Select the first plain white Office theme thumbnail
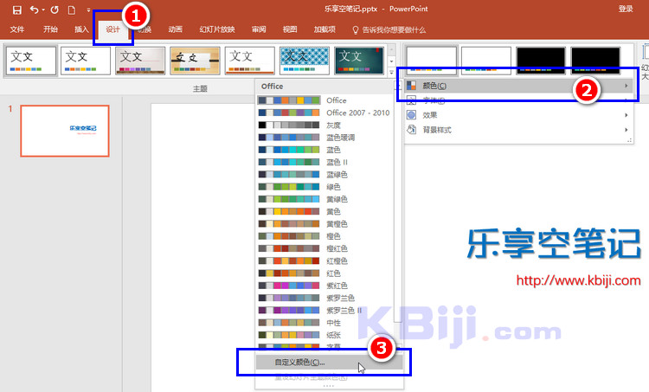This screenshot has width=649, height=392. 31,61
